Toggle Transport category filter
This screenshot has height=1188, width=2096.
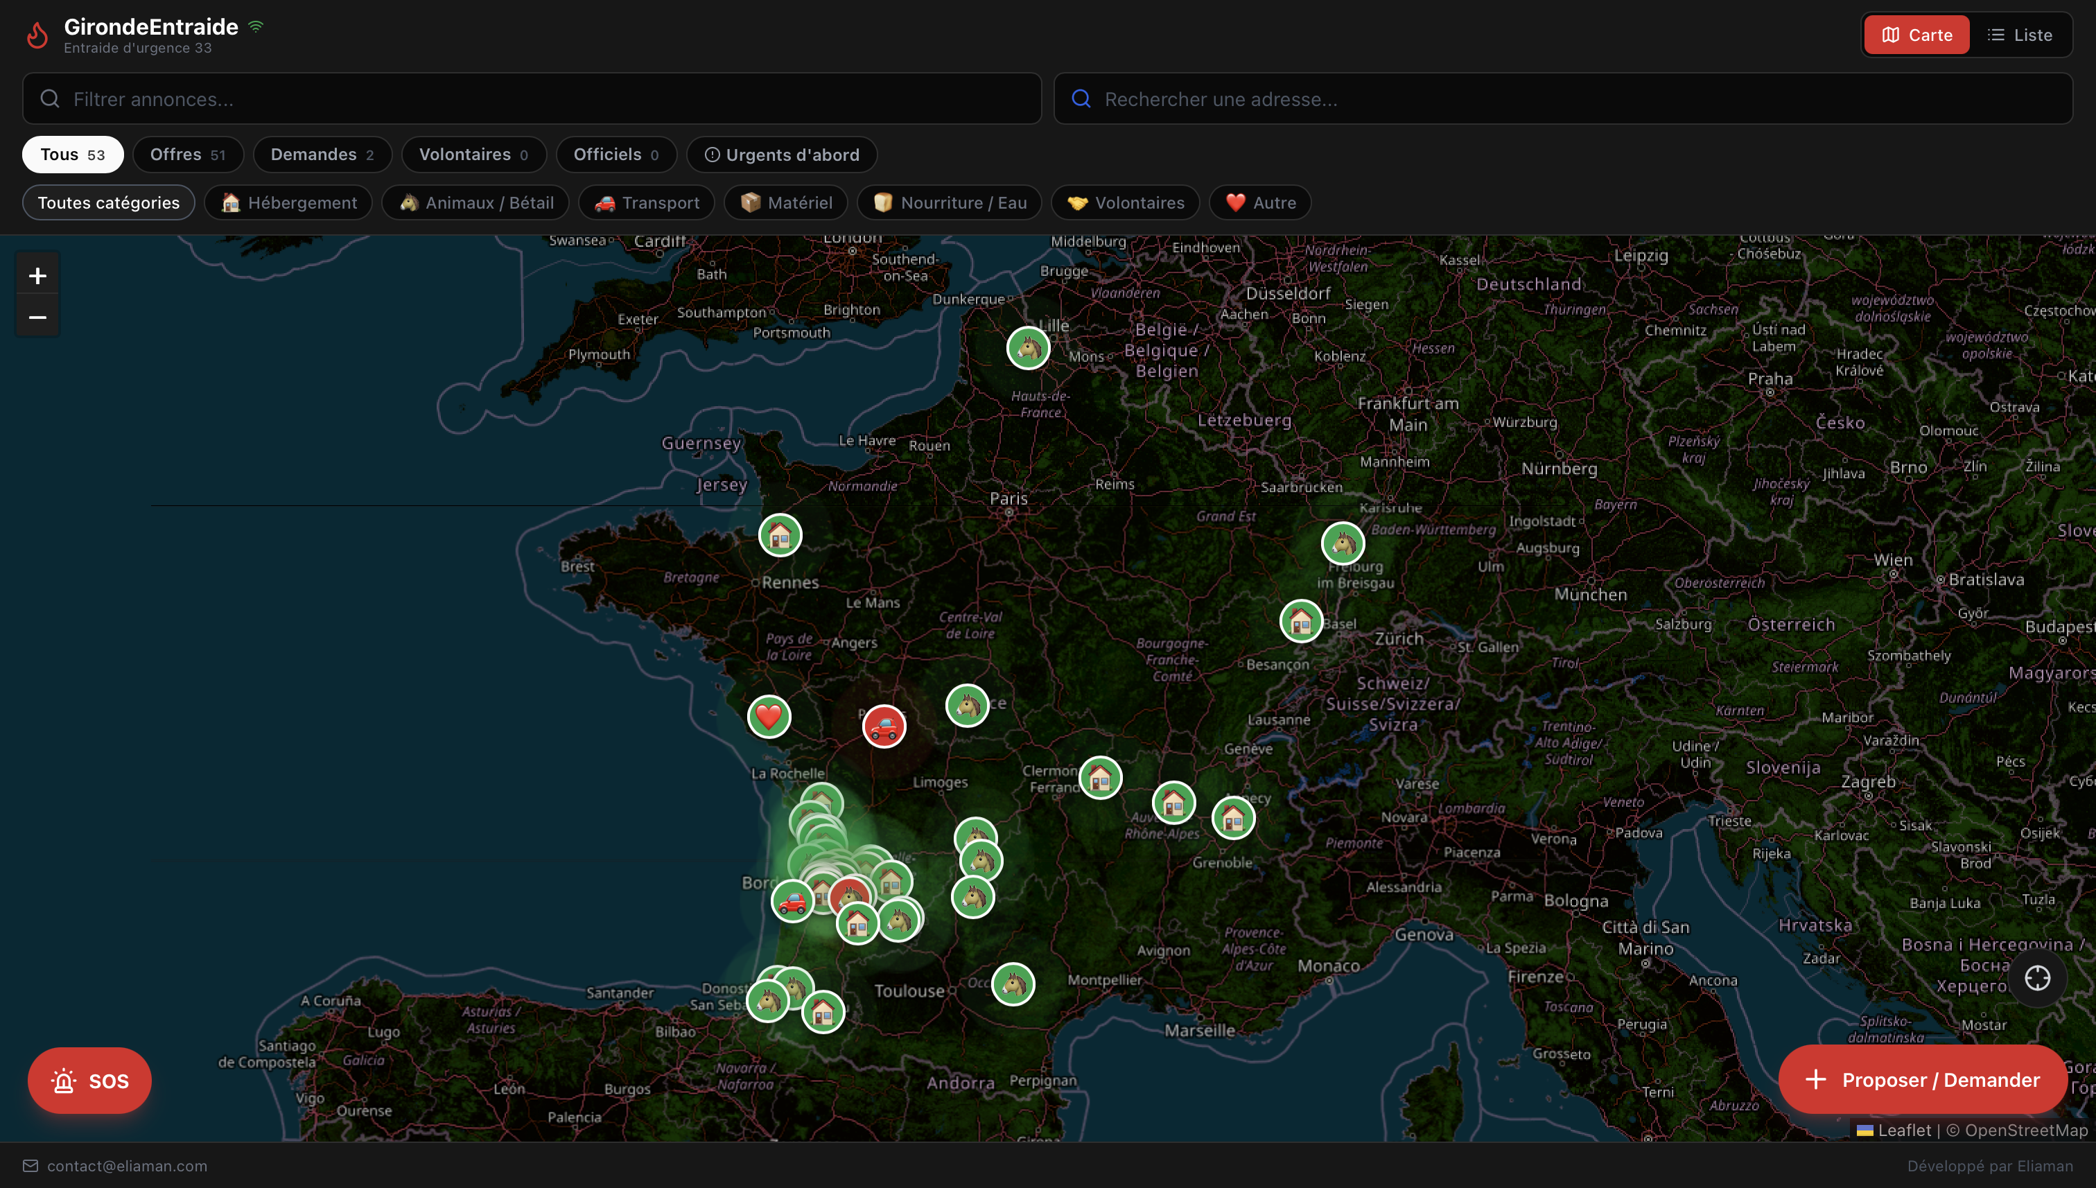(646, 202)
